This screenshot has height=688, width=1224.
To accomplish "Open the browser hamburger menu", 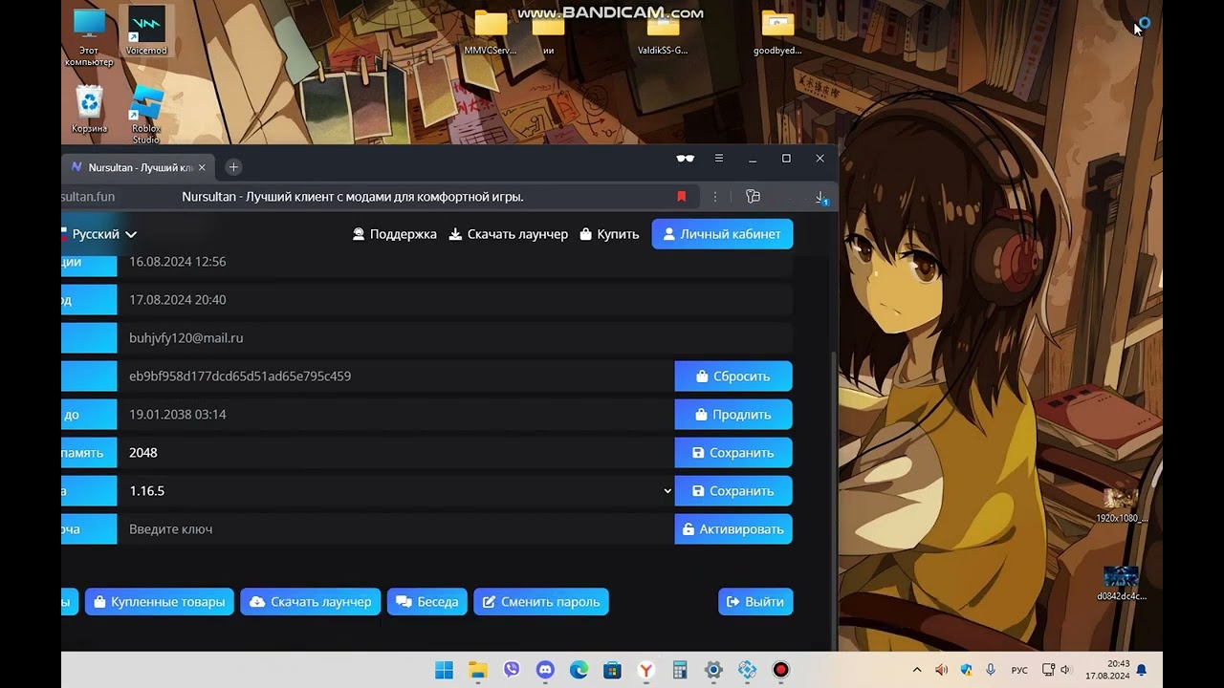I will tap(719, 159).
